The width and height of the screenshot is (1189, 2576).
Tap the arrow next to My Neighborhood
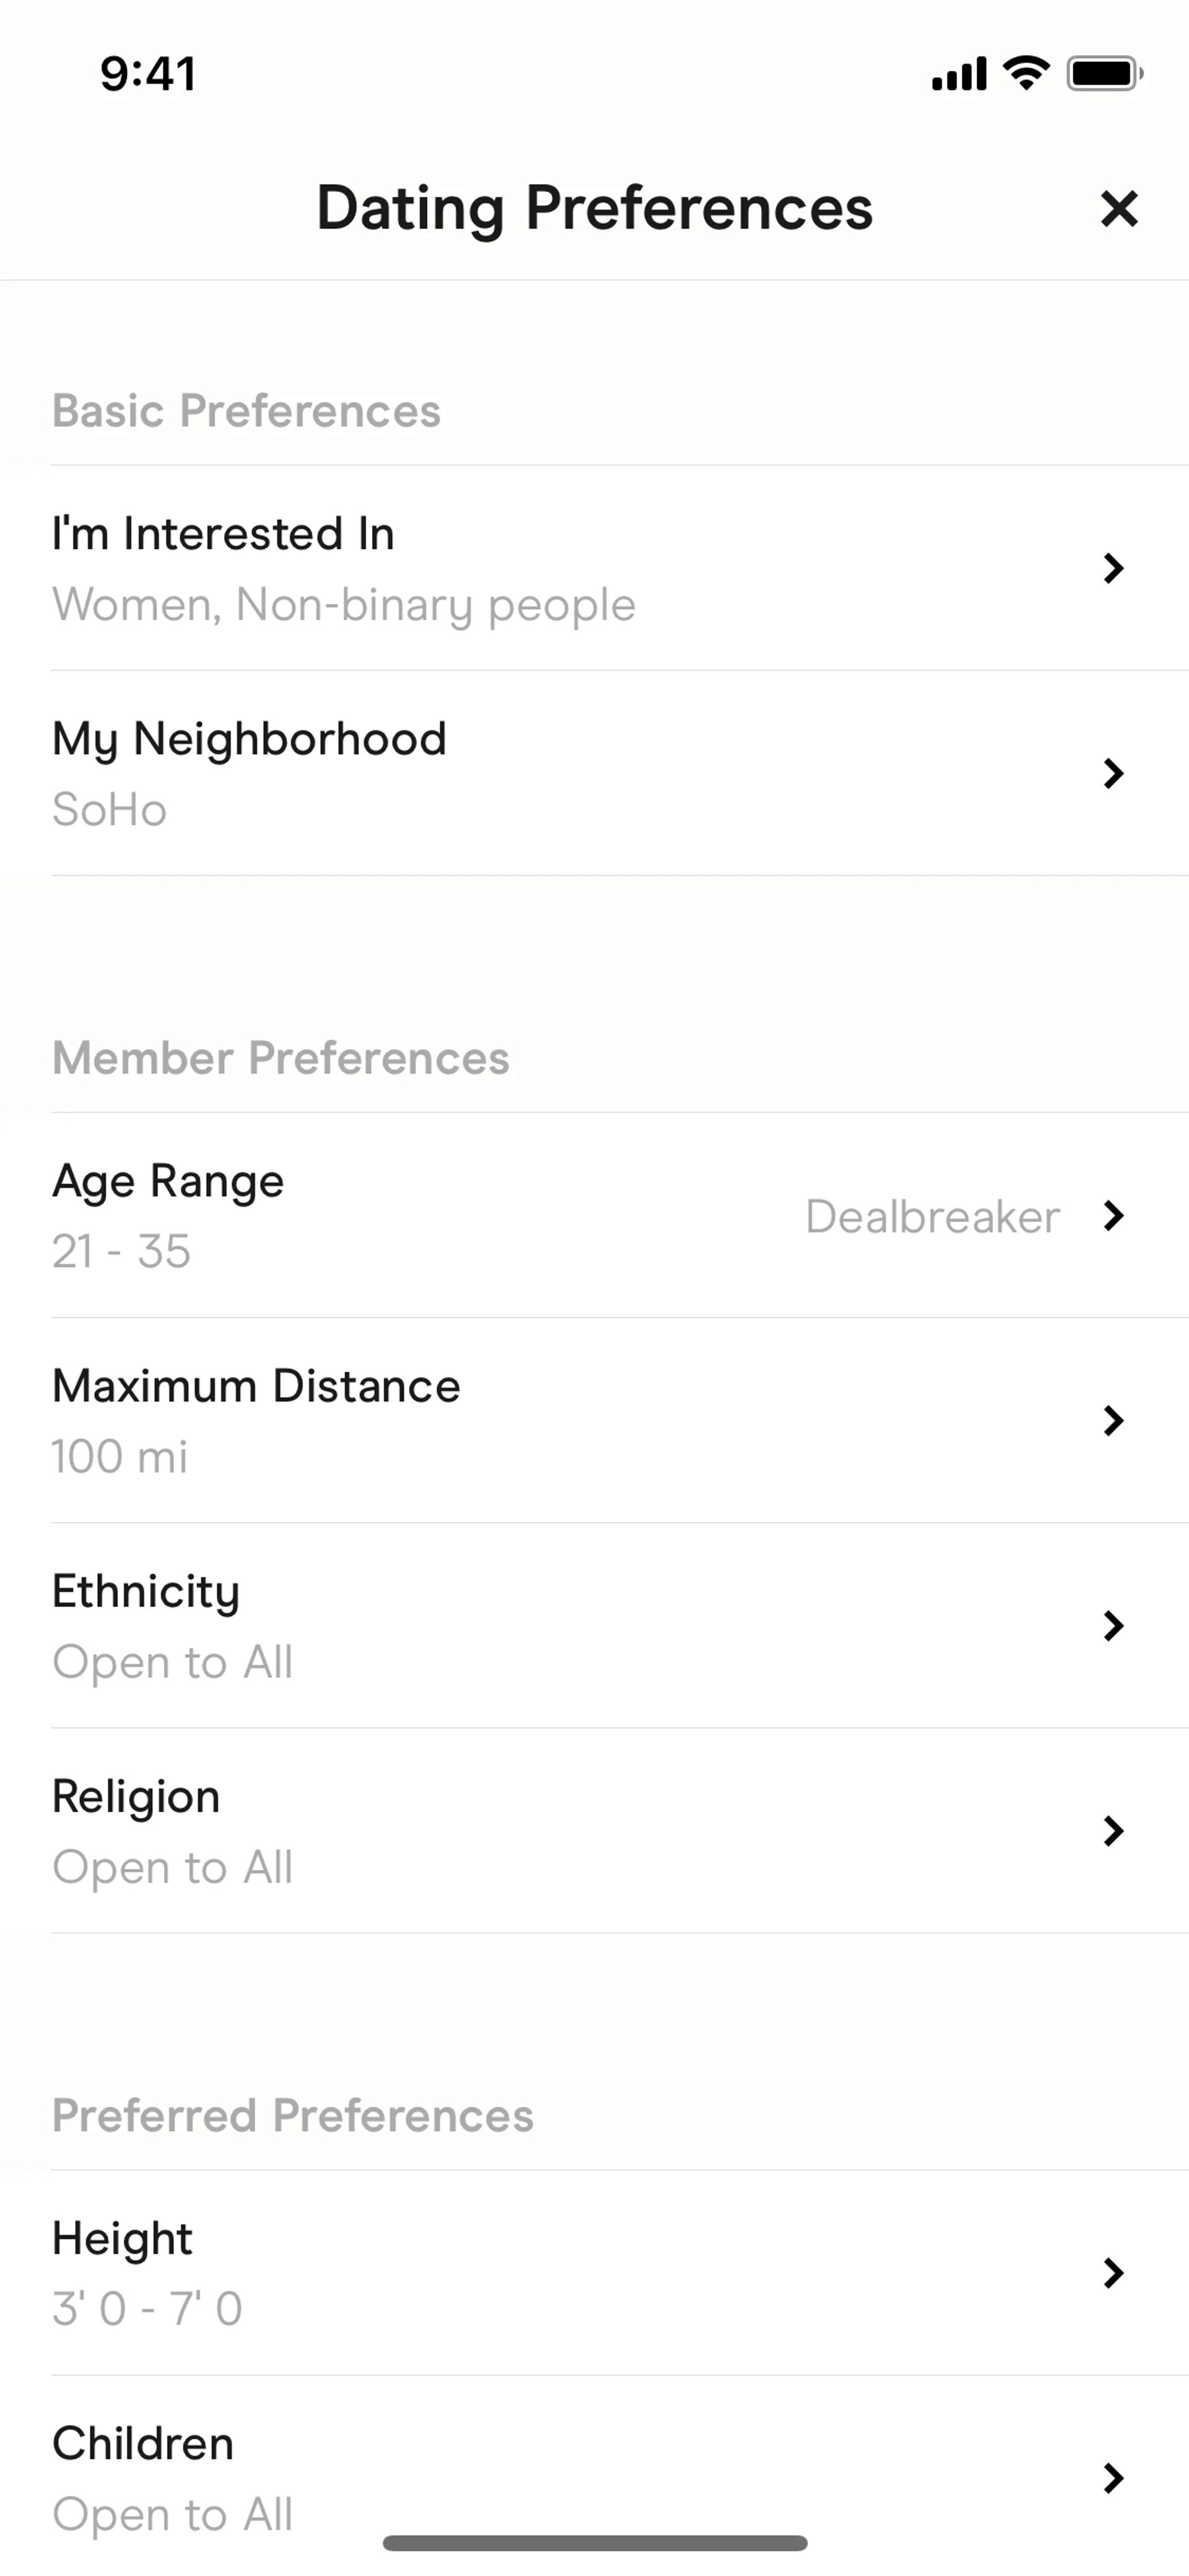point(1113,773)
